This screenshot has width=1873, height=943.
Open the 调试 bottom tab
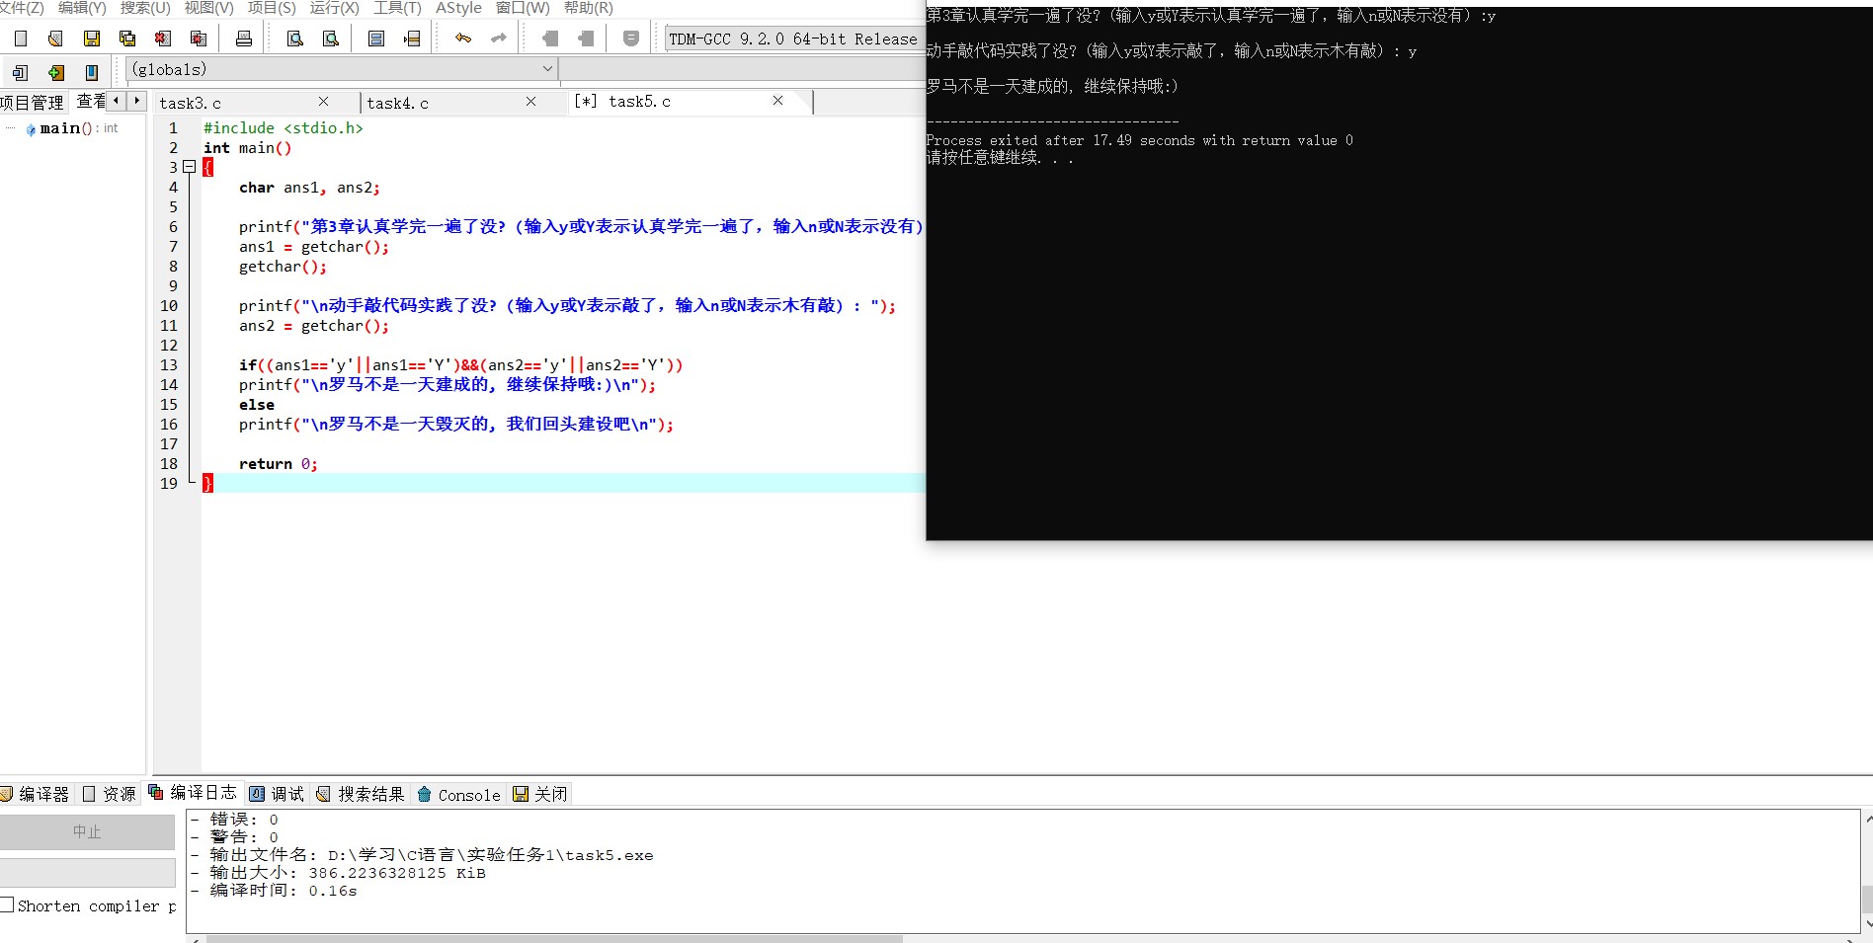coord(278,794)
